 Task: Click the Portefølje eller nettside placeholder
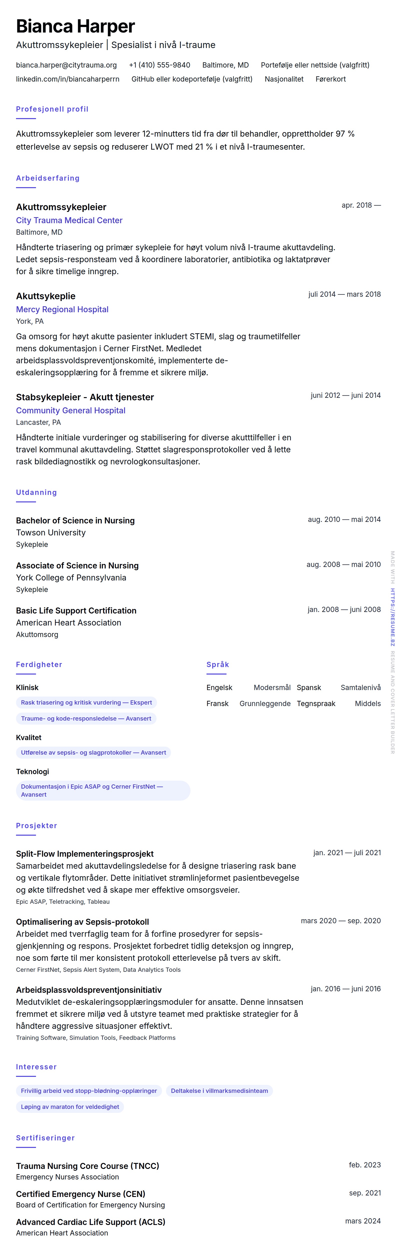(x=315, y=65)
